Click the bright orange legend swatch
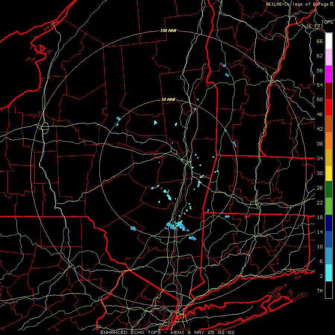 click(x=329, y=141)
